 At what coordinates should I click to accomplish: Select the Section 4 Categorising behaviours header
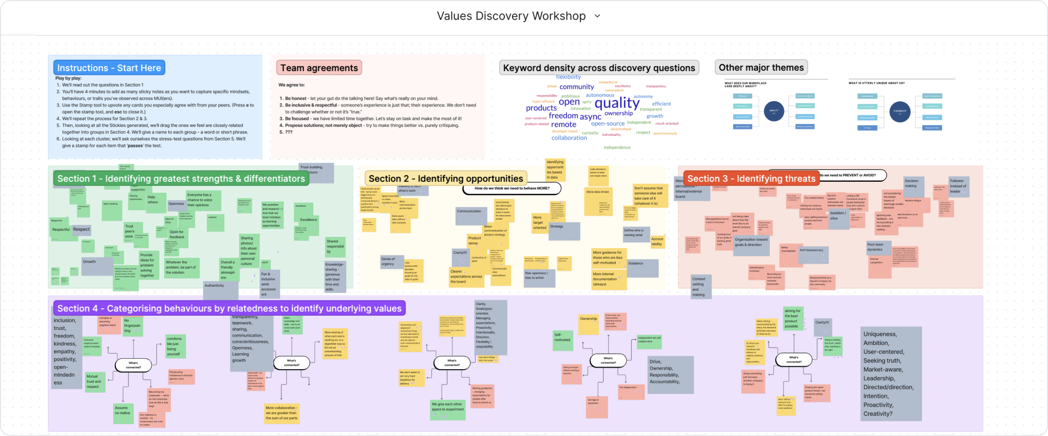click(x=229, y=308)
